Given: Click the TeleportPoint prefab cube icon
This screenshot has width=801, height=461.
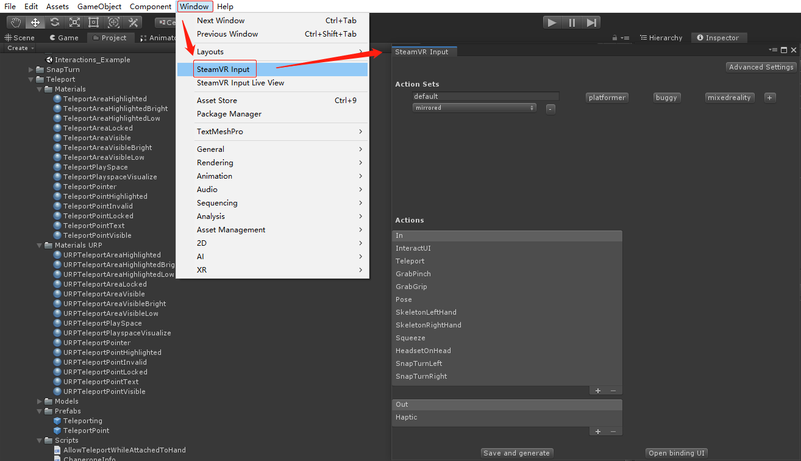Looking at the screenshot, I should (58, 431).
